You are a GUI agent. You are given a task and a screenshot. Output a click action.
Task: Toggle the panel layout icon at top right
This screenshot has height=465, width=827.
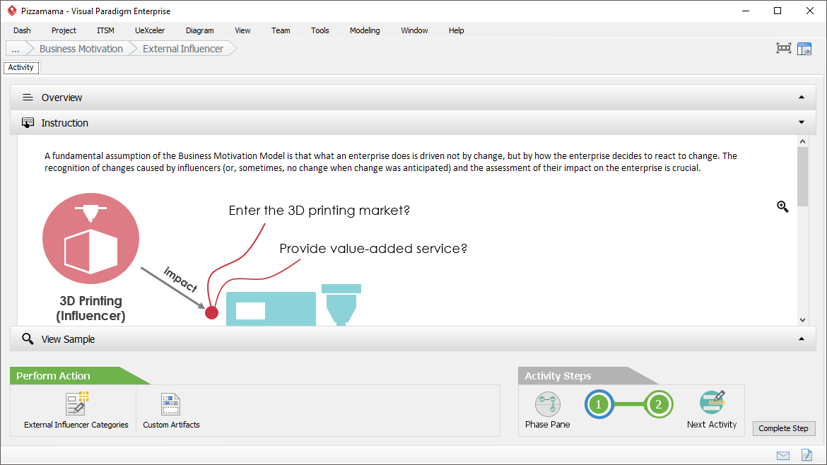804,49
